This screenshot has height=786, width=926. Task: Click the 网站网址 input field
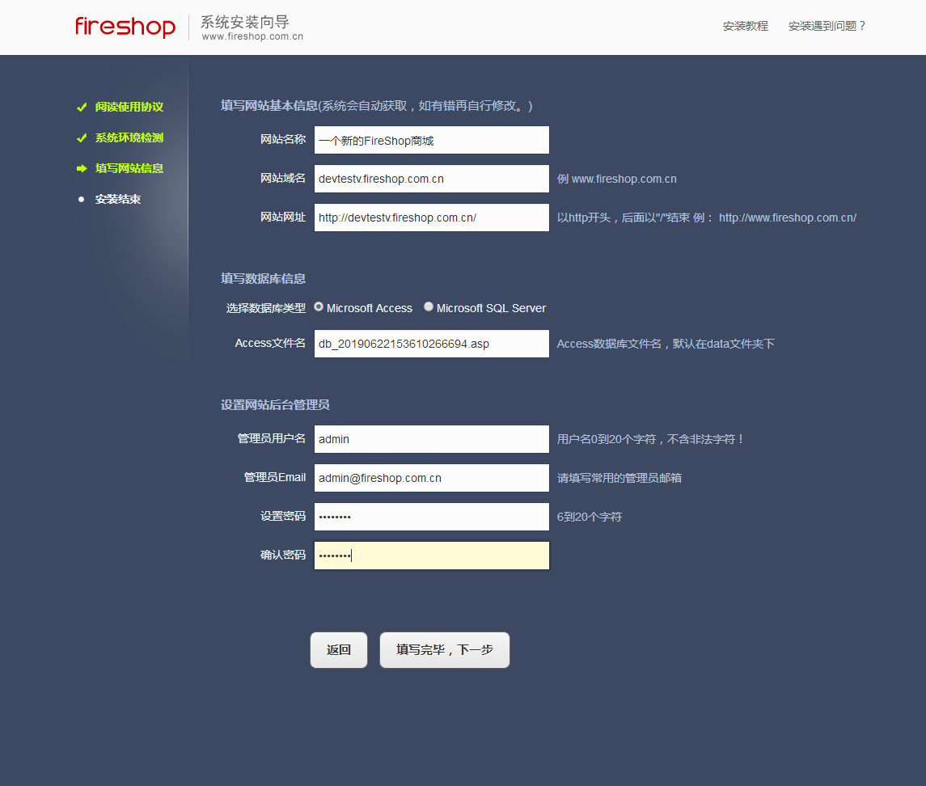pos(432,218)
